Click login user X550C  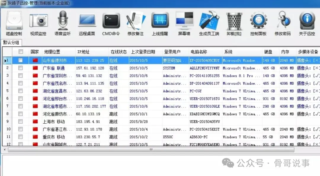pos(168,137)
